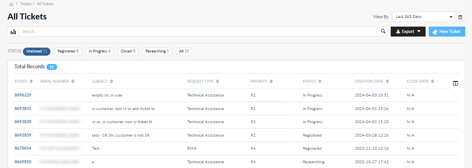This screenshot has width=472, height=168.
Task: Click the home breadcrumb icon
Action: [11, 4]
